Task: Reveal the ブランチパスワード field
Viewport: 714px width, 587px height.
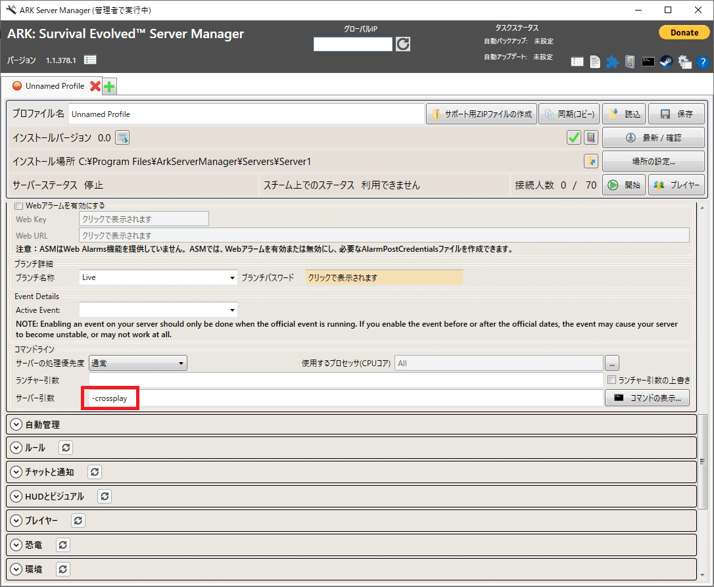Action: [384, 277]
